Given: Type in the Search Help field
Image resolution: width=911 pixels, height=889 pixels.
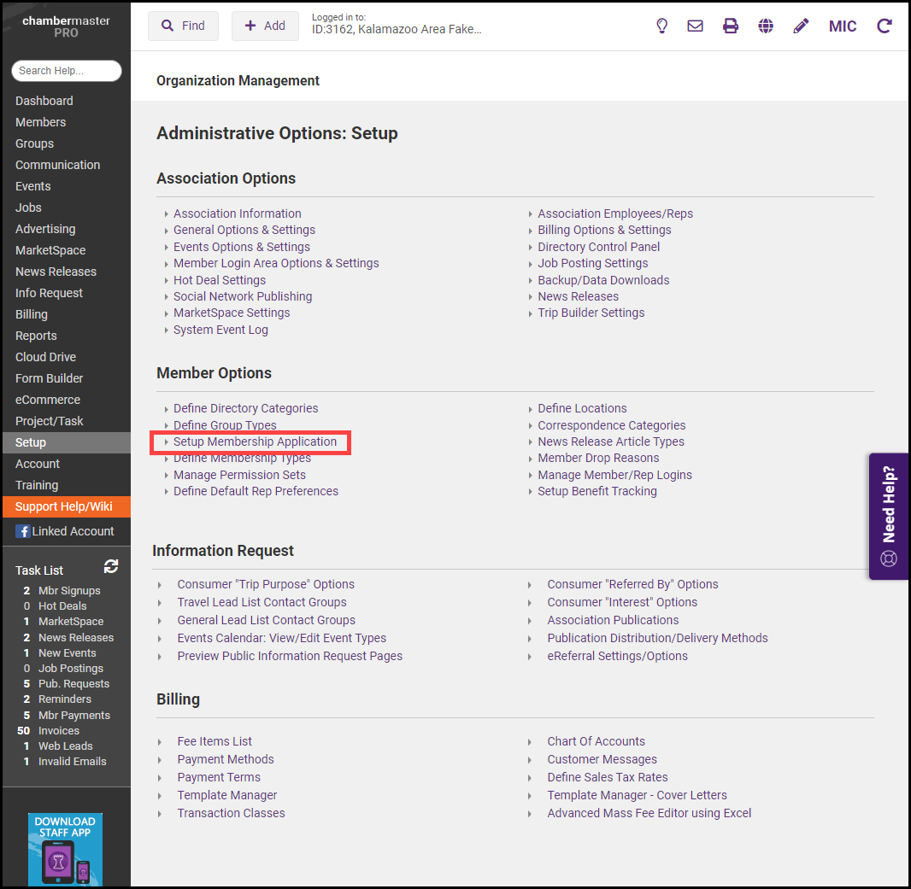Looking at the screenshot, I should coord(67,71).
